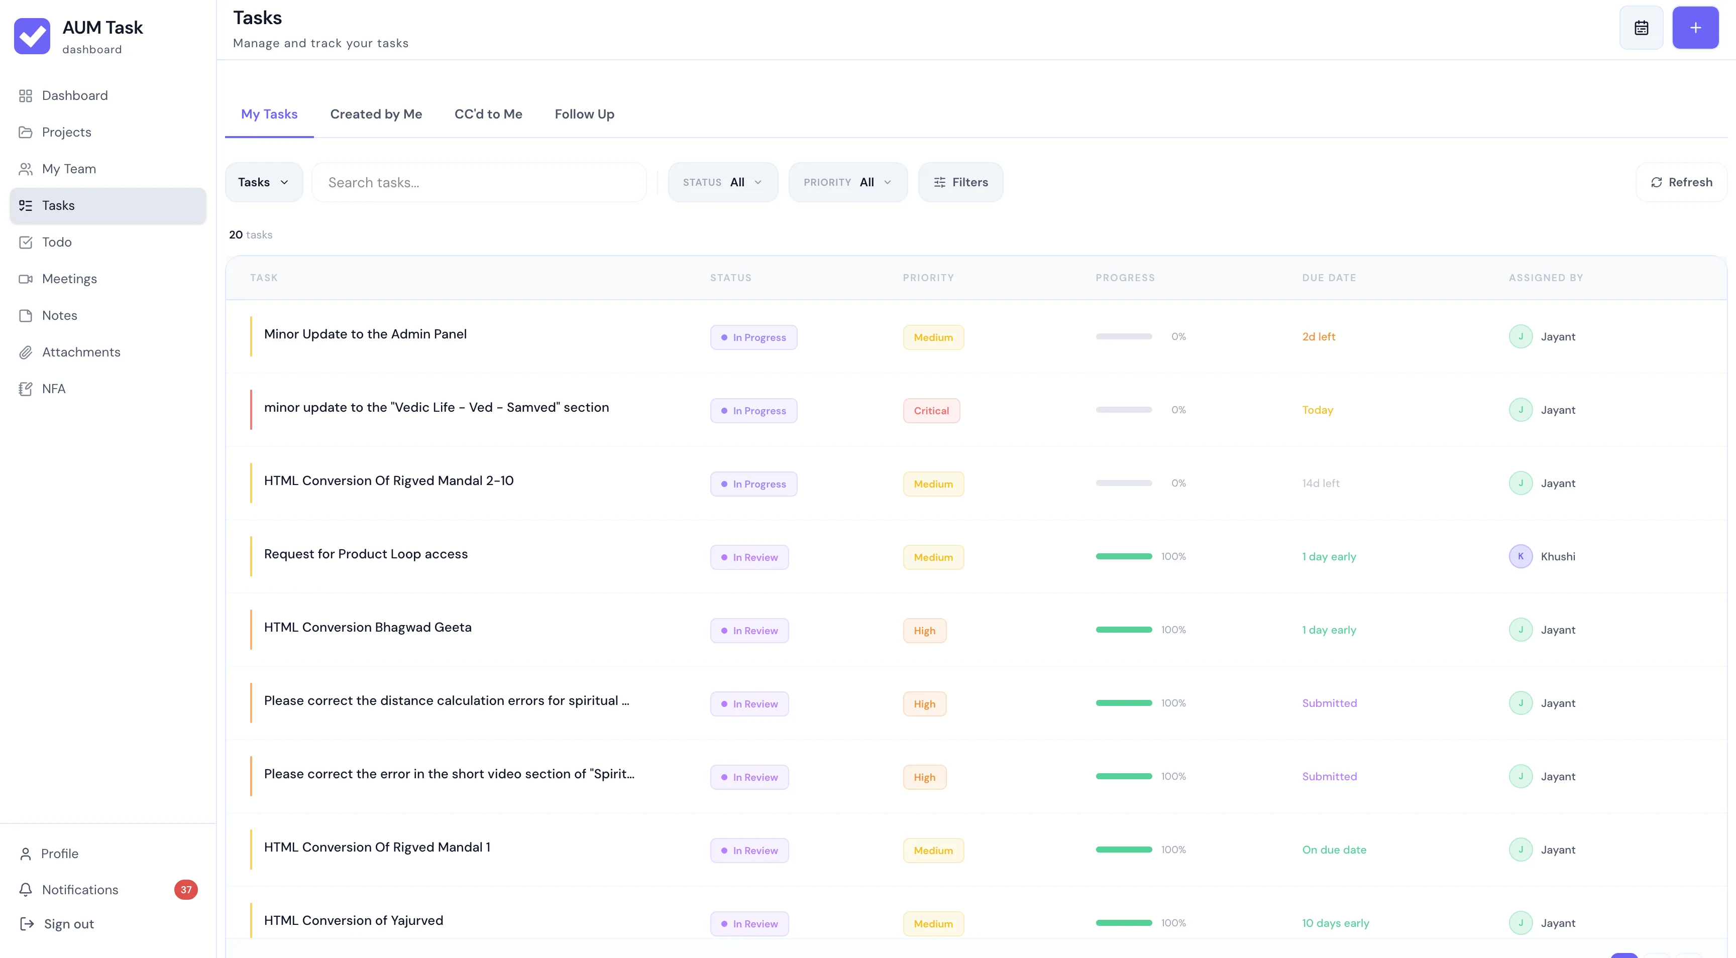Open the CC'd to Me tab
The image size is (1736, 958).
[488, 114]
